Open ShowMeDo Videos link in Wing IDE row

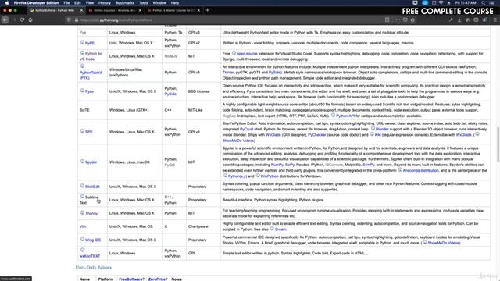444,243
